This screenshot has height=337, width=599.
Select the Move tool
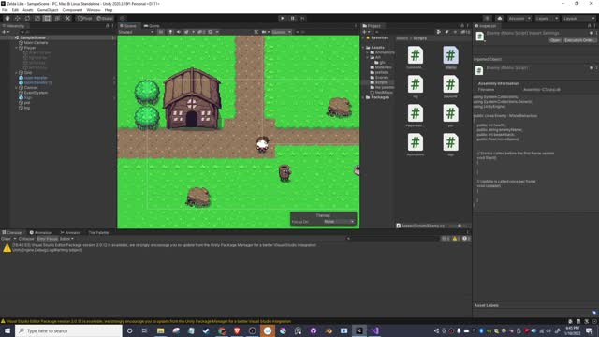[x=17, y=19]
